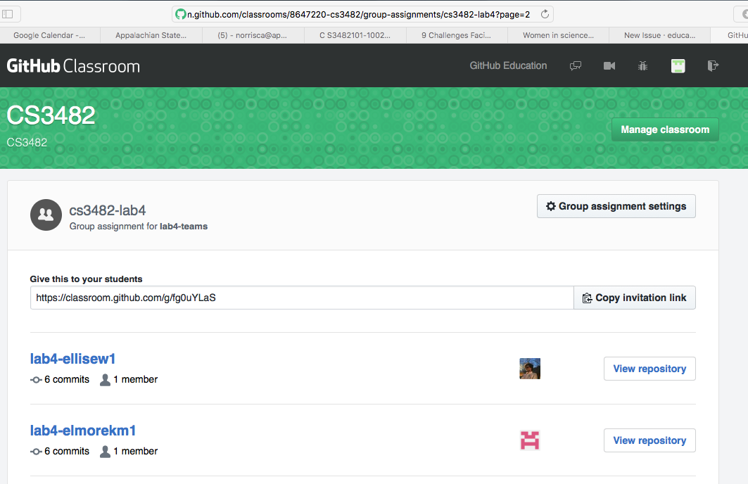The width and height of the screenshot is (748, 484).
Task: Report an issue using the bug icon
Action: 642,65
